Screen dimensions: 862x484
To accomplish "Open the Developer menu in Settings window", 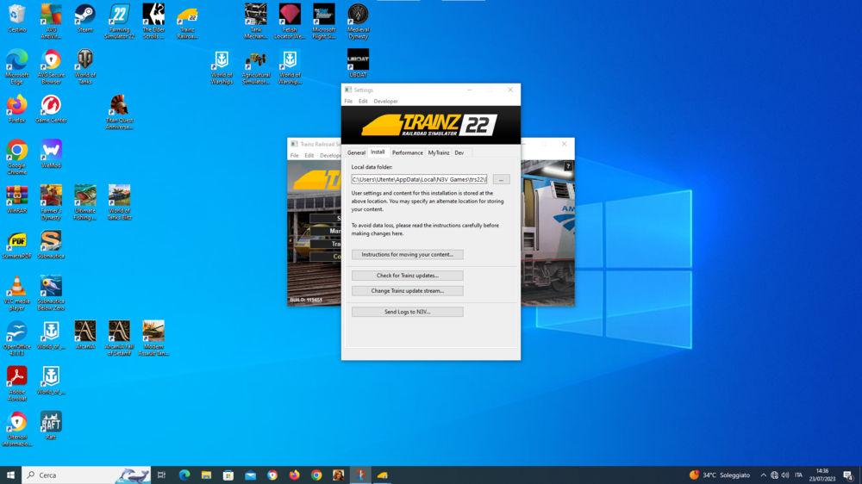I will click(385, 101).
